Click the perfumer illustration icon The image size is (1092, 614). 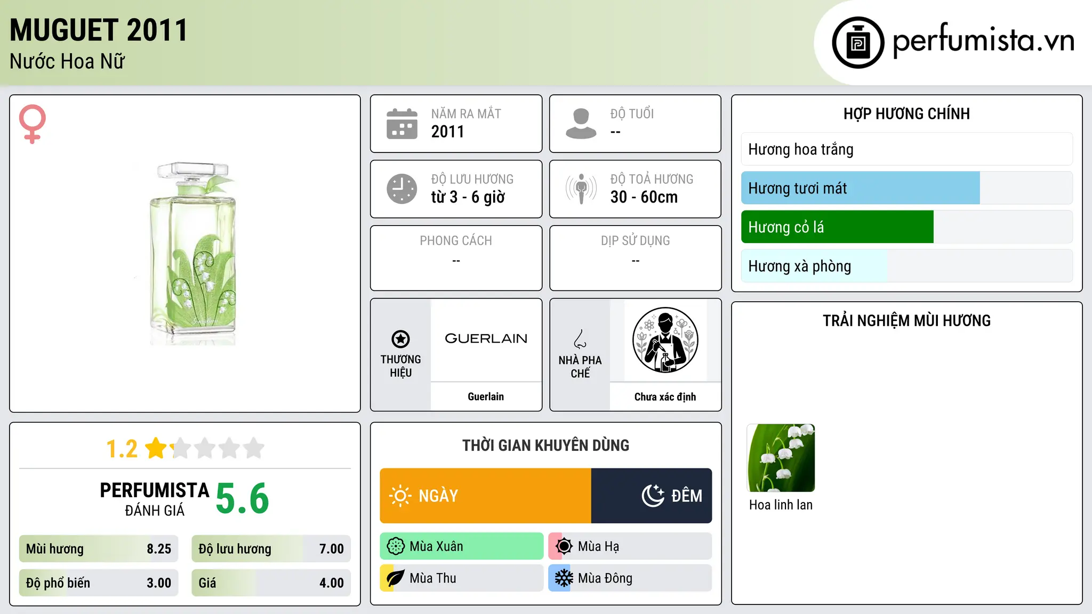(x=665, y=340)
